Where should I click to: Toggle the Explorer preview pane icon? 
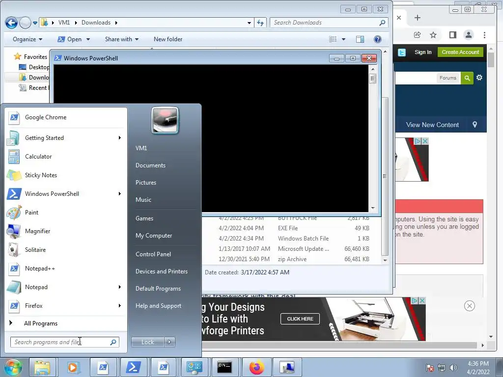click(360, 39)
